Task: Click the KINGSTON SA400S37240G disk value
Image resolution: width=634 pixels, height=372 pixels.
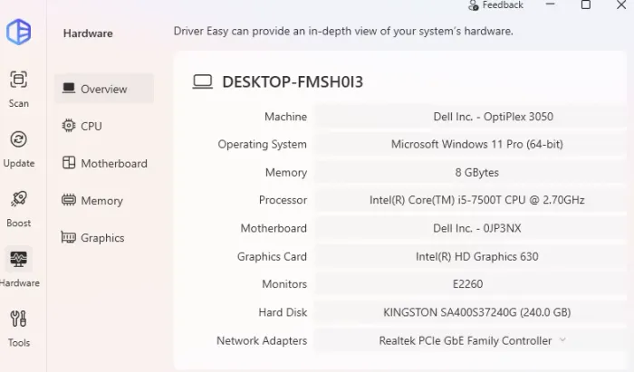Action: tap(477, 312)
